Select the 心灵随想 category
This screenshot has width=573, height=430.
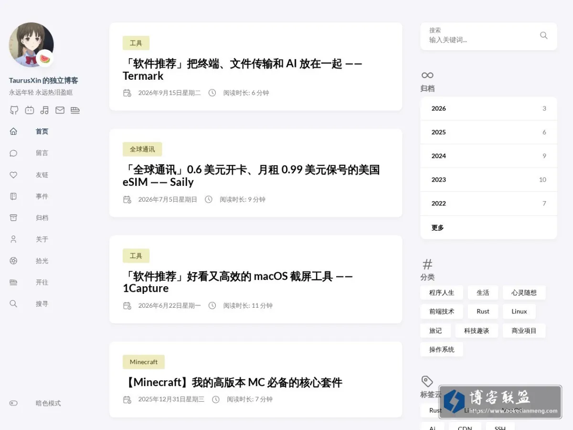(x=524, y=292)
